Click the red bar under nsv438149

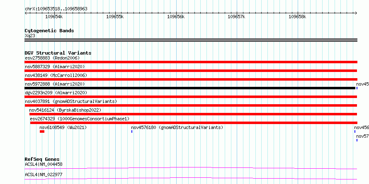191,79
